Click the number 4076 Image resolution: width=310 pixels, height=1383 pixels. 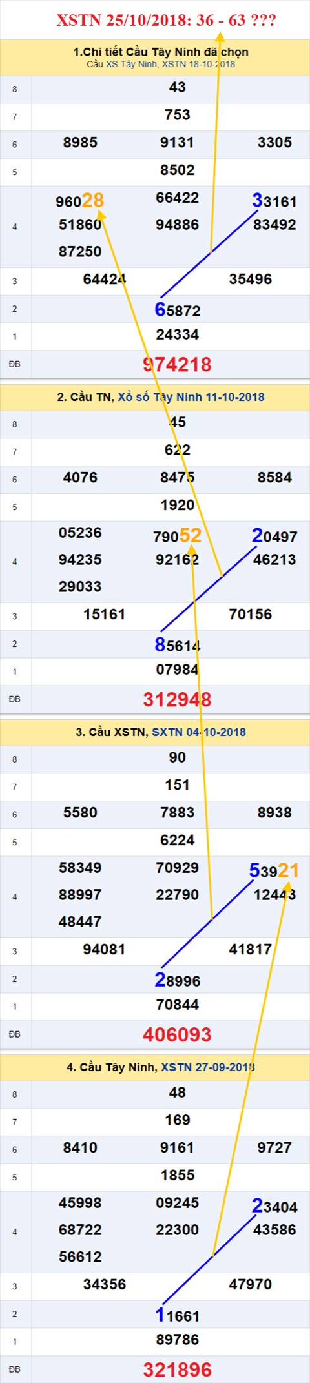[x=80, y=478]
